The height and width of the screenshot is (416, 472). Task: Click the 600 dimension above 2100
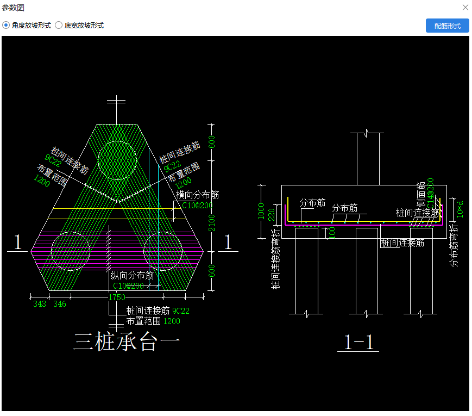coord(212,142)
